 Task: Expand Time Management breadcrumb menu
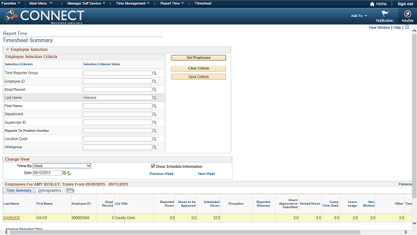pyautogui.click(x=133, y=3)
